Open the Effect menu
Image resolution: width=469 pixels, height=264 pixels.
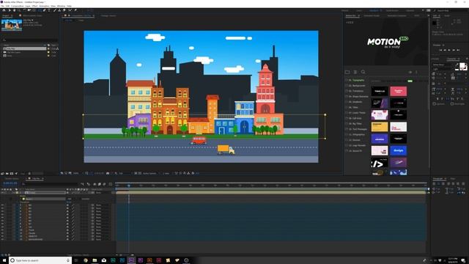[34, 6]
